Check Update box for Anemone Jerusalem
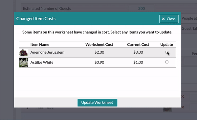 [167, 52]
